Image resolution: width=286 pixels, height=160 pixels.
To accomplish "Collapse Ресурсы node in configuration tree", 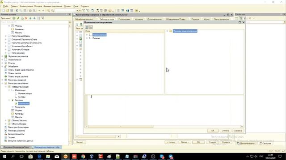I will (9, 100).
